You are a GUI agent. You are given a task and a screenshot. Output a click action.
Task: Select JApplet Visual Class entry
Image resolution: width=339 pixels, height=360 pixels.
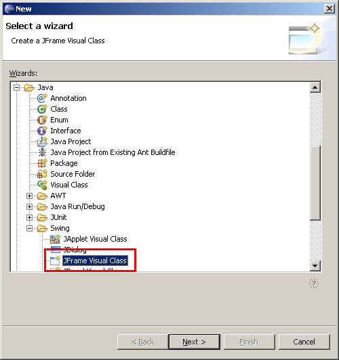[95, 239]
